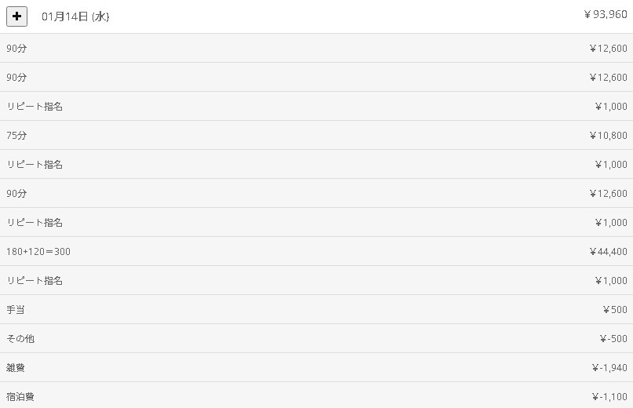Select the 宿泊費 row label
633x408 pixels.
coord(20,397)
